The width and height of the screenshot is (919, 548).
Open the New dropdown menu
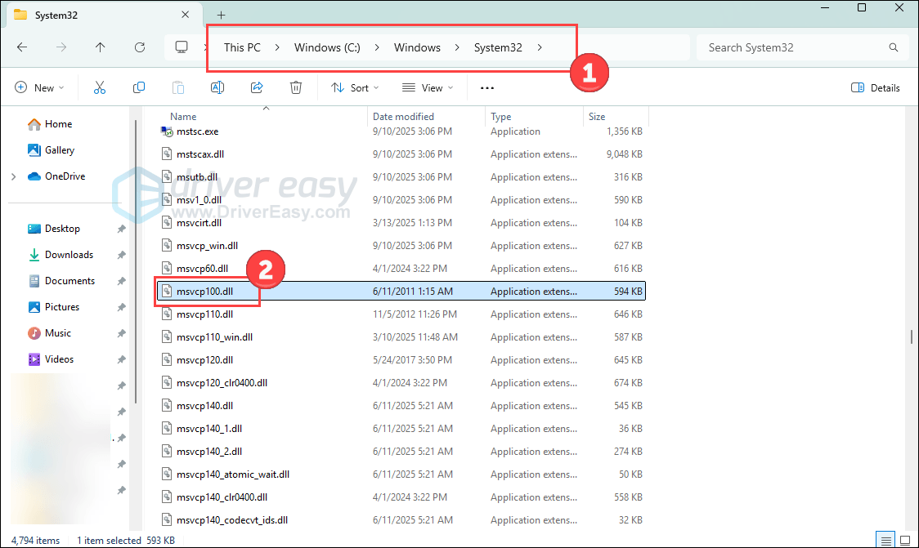point(39,87)
